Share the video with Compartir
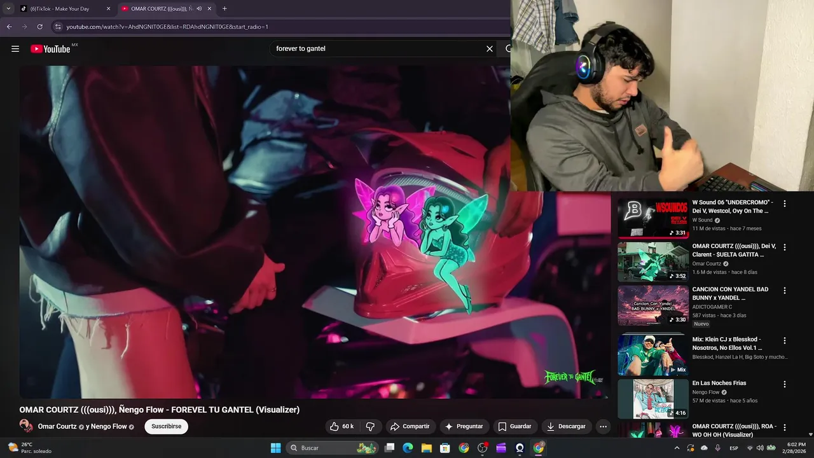This screenshot has height=458, width=814. pyautogui.click(x=410, y=426)
